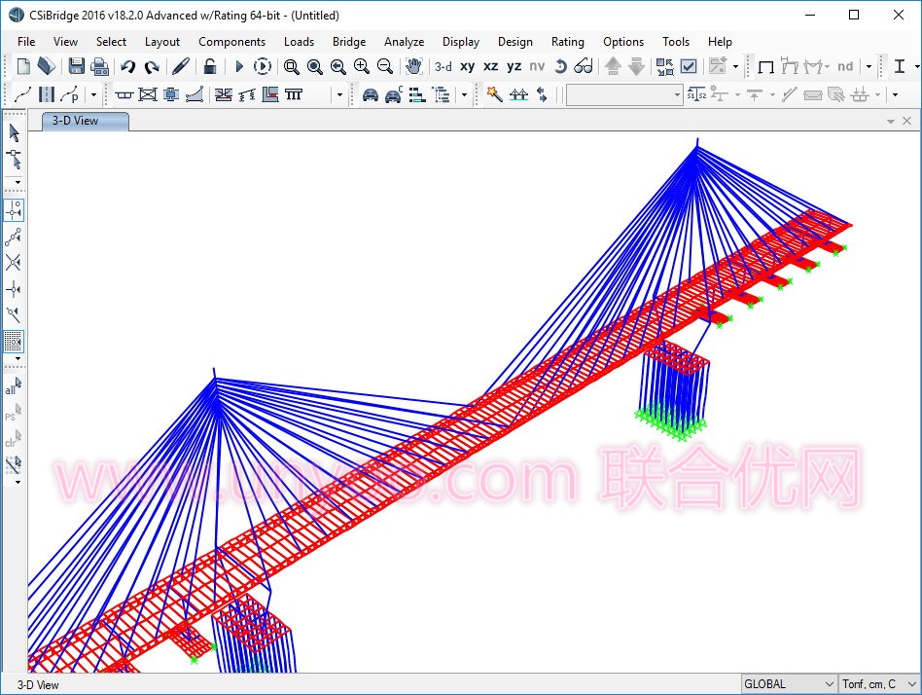Click the I-section frame icon
Image resolution: width=922 pixels, height=695 pixels.
[900, 66]
